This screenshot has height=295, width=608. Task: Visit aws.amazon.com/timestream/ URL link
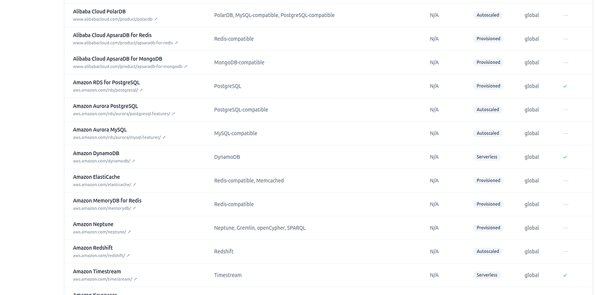tap(102, 279)
